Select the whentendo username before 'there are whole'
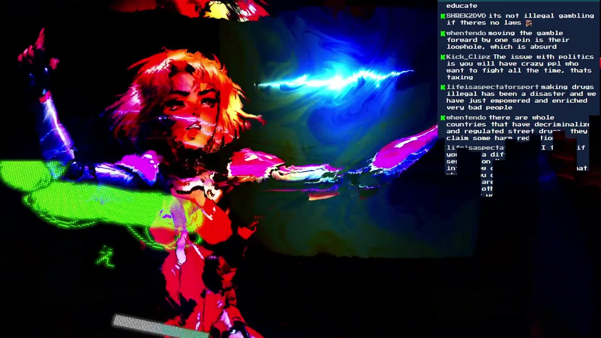 pos(466,118)
